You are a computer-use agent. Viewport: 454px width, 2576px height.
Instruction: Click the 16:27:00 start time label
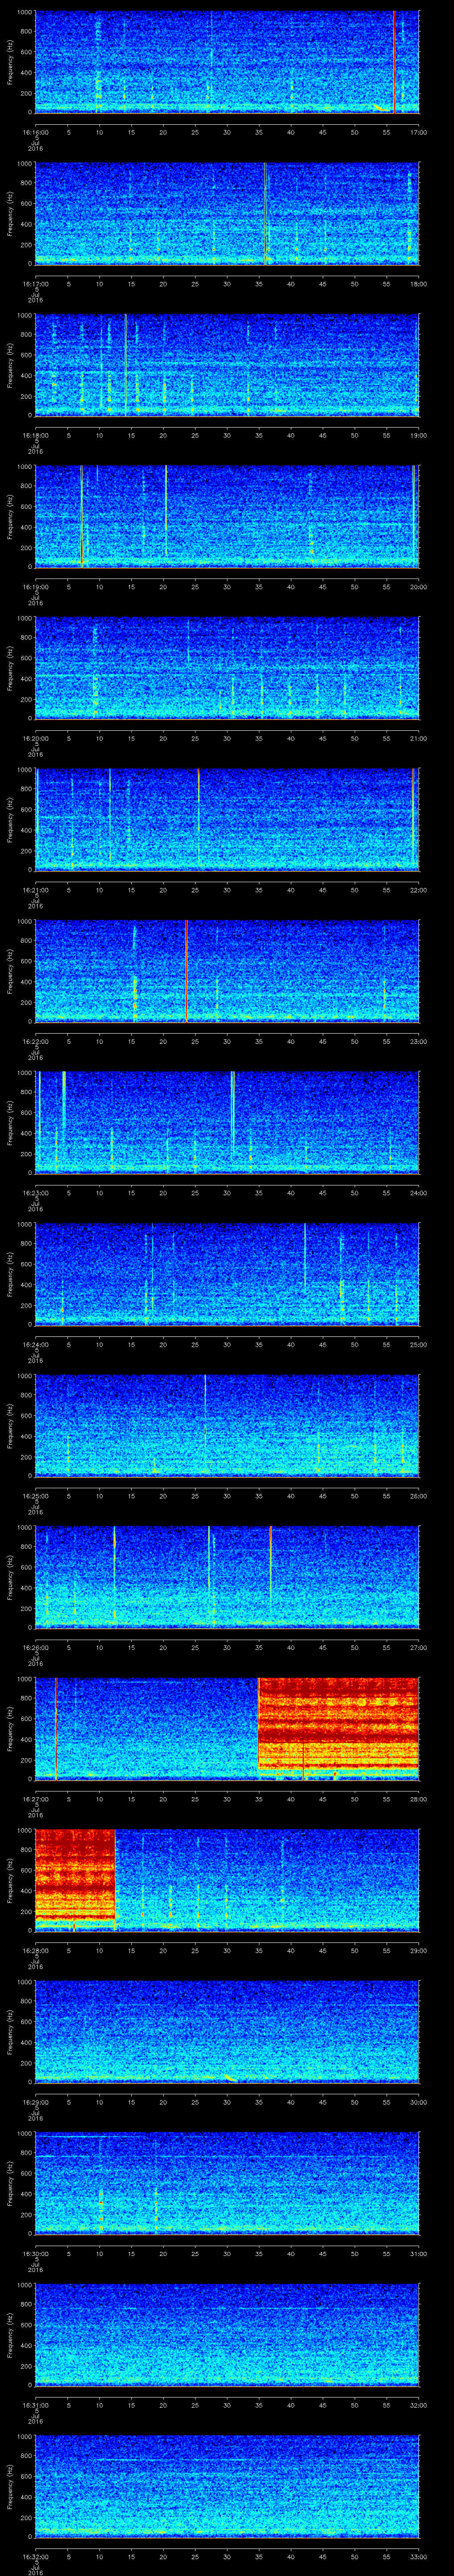[35, 1799]
